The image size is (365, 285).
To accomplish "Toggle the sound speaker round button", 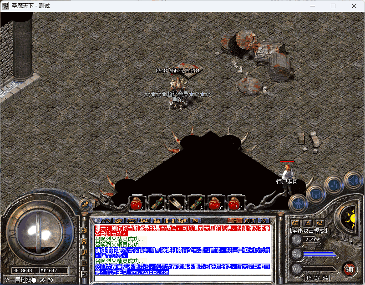I will click(x=353, y=180).
